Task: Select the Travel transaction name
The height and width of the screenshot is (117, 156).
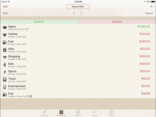Action: pos(12,79)
